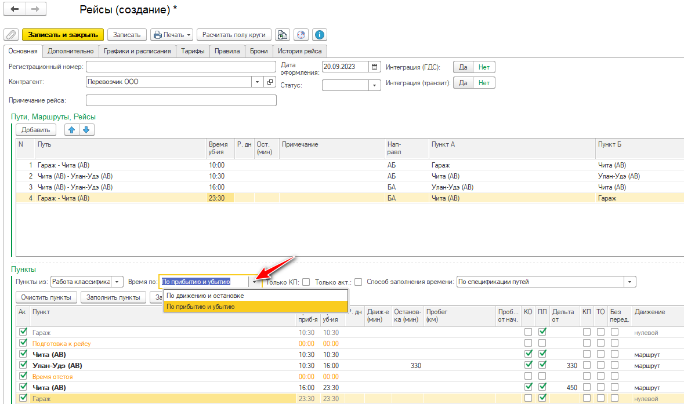Click the document copy icon in toolbar
The width and height of the screenshot is (684, 404).
(x=282, y=35)
